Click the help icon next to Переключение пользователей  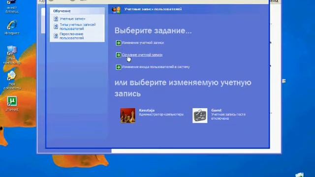(56, 36)
